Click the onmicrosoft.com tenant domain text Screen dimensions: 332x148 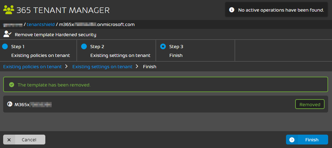pos(97,25)
